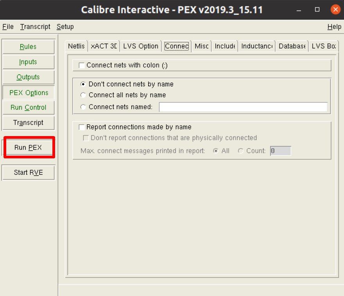This screenshot has width=344, height=296.
Task: Click the Connect nets named text field
Action: 243,107
